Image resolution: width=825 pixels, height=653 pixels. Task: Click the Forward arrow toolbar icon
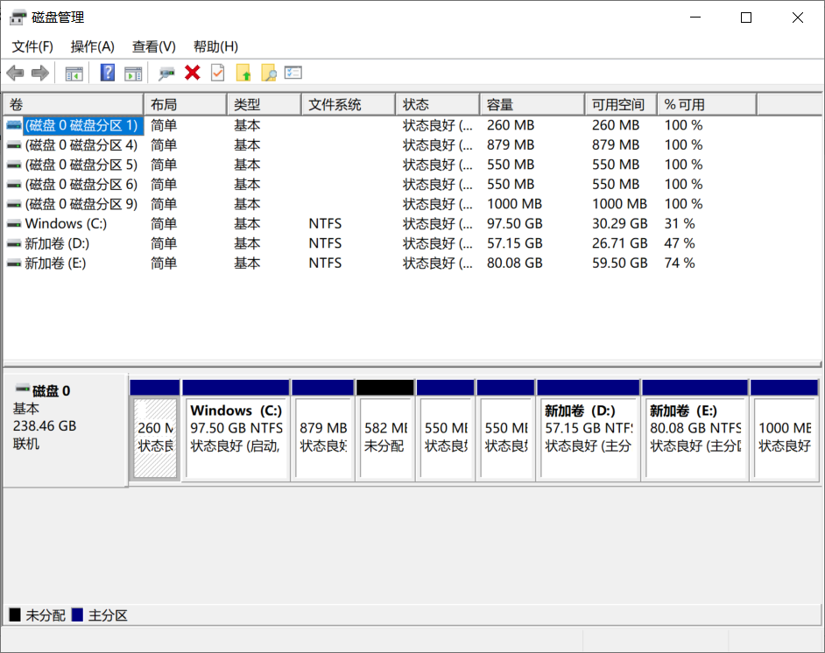tap(40, 73)
